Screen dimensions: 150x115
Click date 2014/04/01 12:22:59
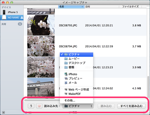click(x=99, y=46)
